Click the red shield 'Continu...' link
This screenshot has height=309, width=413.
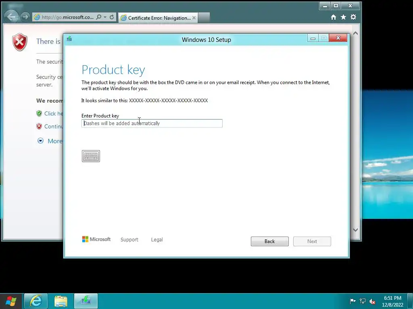(54, 126)
